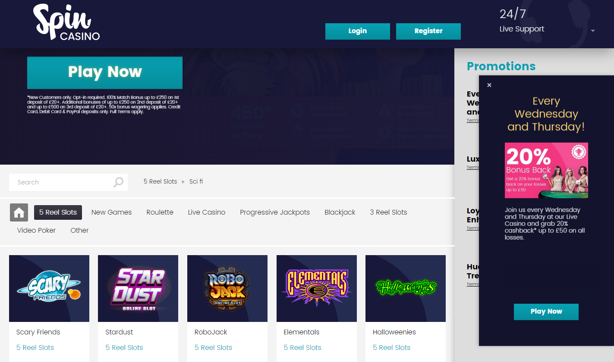Click the large Play Now banner button
614x362 pixels.
click(x=105, y=72)
